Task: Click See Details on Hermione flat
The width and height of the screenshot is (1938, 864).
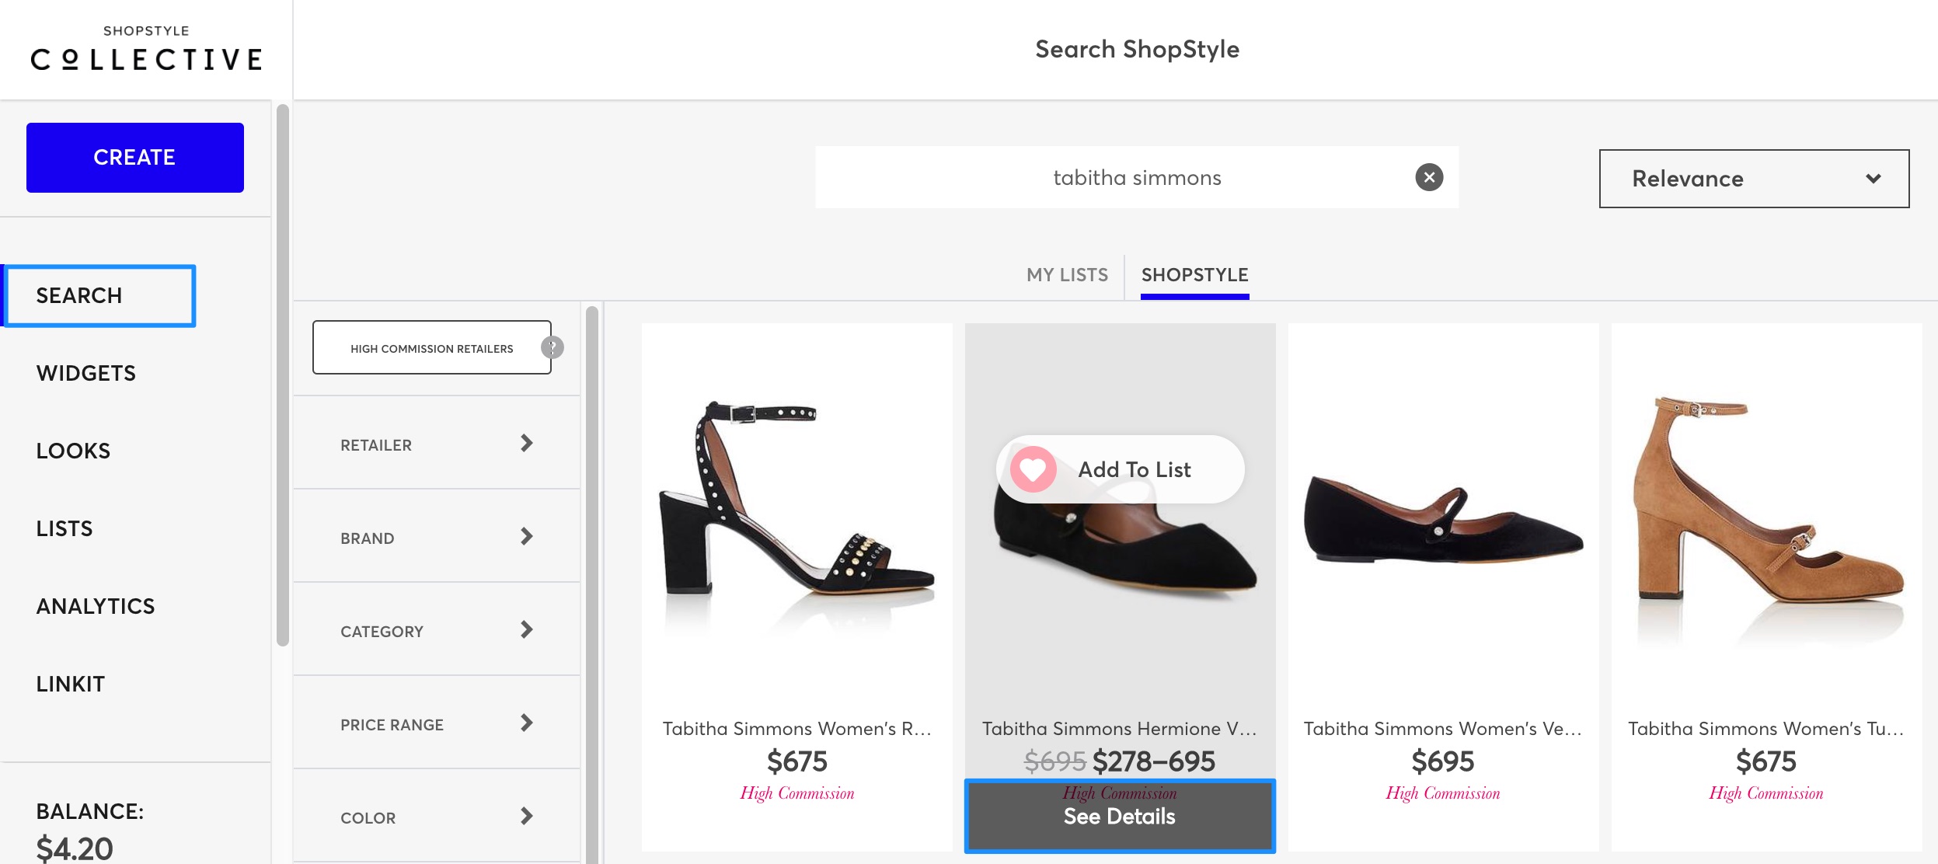Action: click(x=1119, y=817)
